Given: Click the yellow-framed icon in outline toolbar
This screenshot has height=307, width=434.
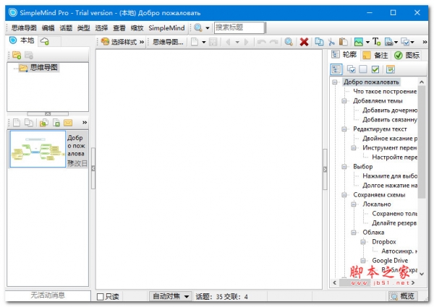Looking at the screenshot, I should [391, 69].
